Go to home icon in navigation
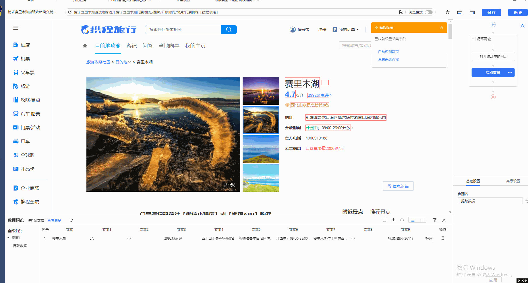The height and width of the screenshot is (283, 528). (85, 46)
